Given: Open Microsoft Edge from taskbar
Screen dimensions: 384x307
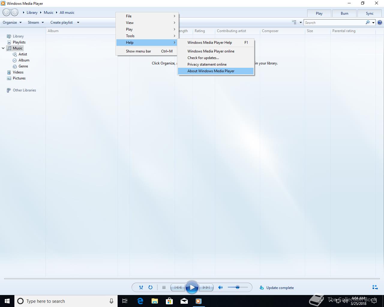Looking at the screenshot, I should click(x=140, y=301).
